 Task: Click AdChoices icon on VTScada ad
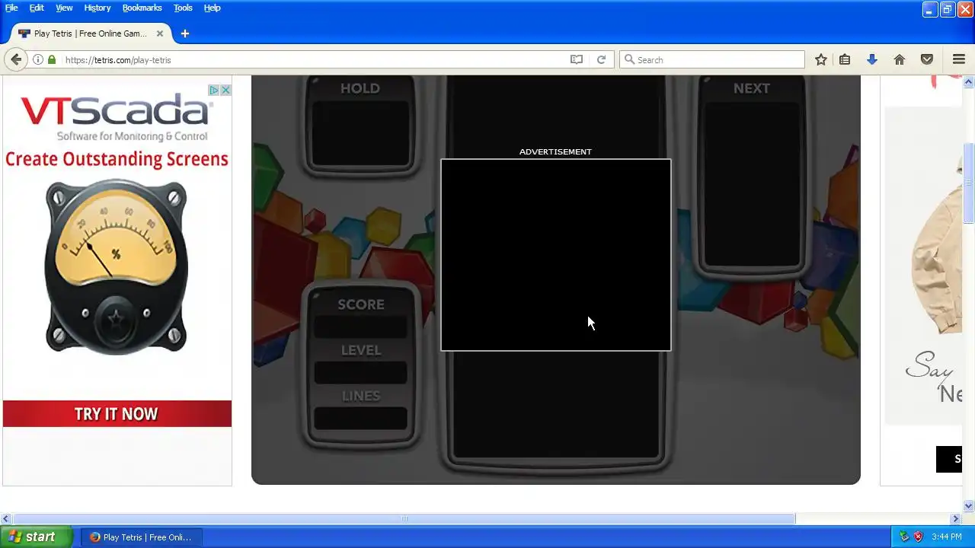(215, 90)
